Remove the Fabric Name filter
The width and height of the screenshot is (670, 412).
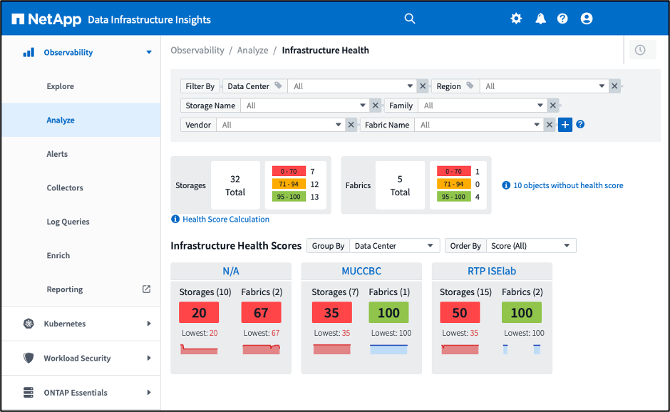[x=549, y=125]
